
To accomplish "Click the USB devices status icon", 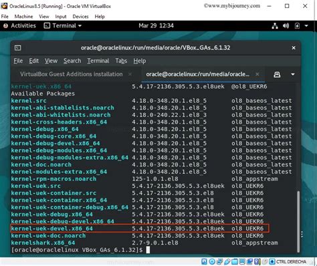I will click(227, 261).
